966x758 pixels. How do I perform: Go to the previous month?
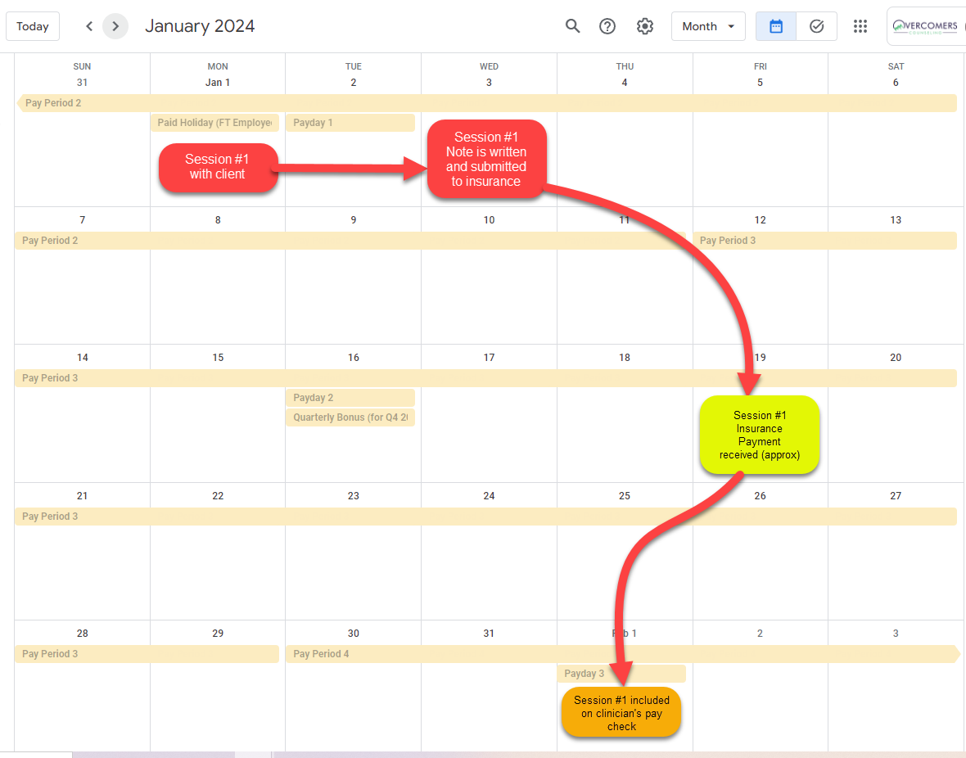89,26
